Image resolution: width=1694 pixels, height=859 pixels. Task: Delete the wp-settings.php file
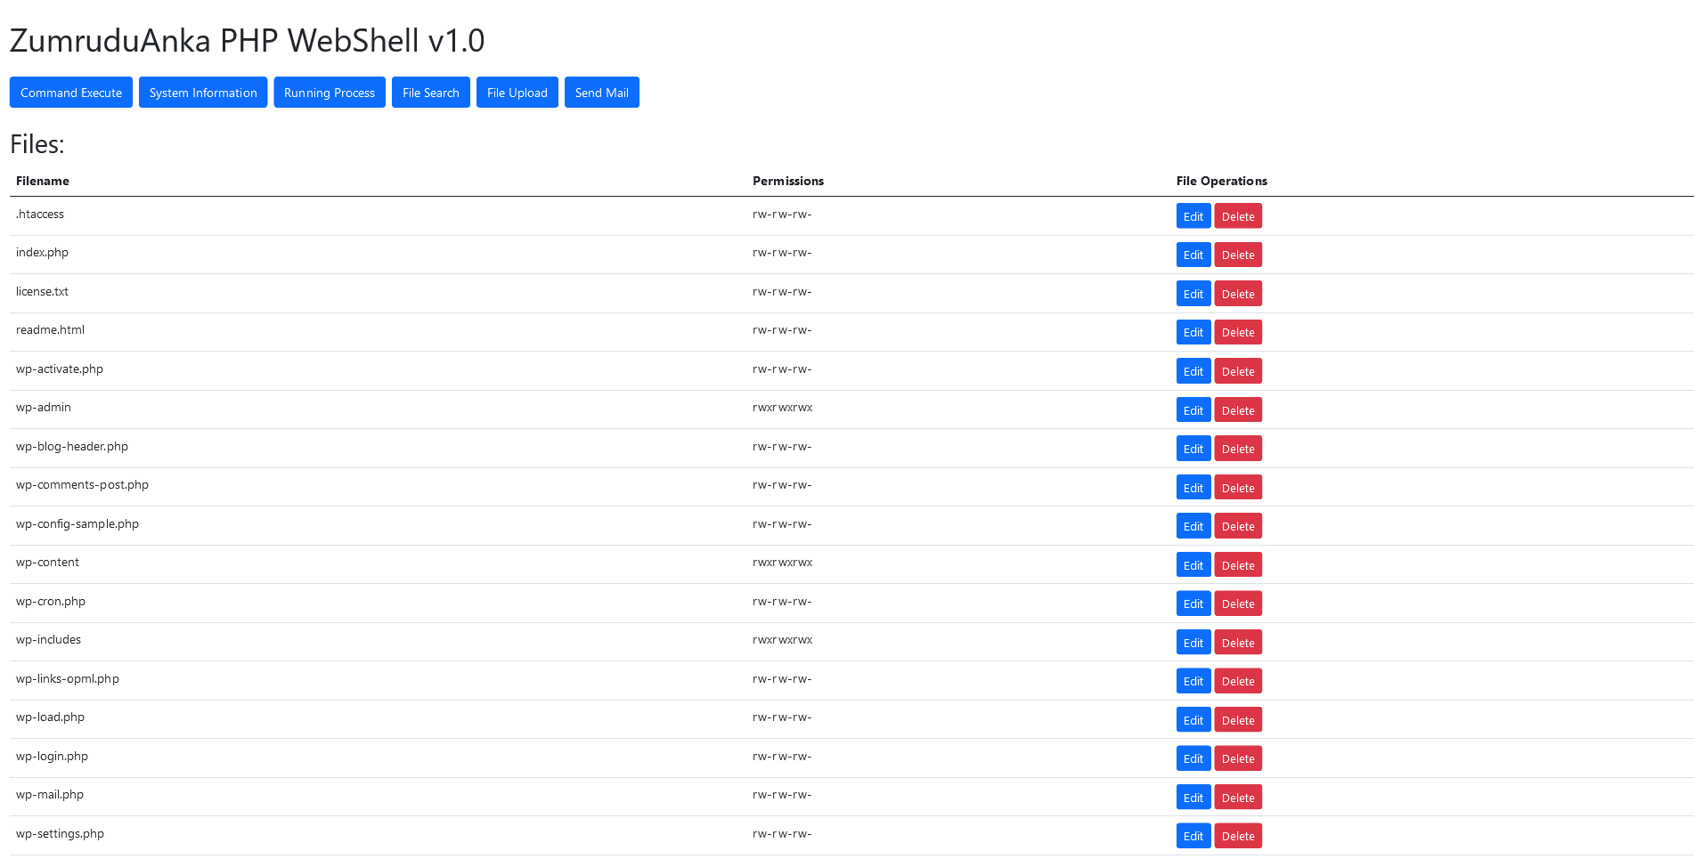1238,836
